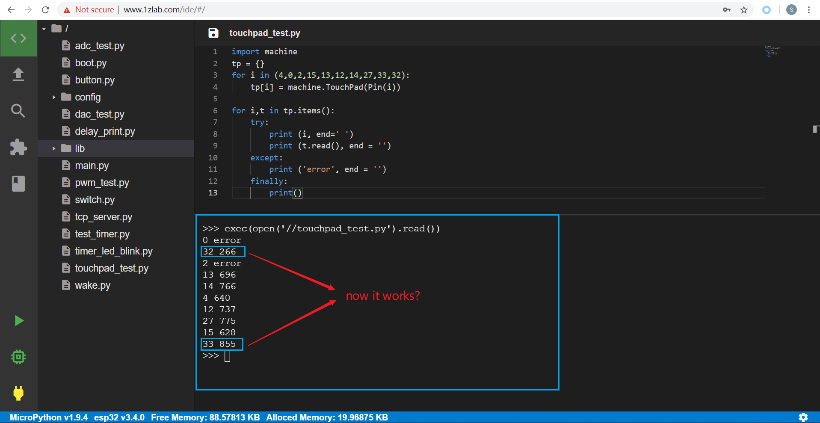Click the ESP32 chip icon

click(18, 357)
